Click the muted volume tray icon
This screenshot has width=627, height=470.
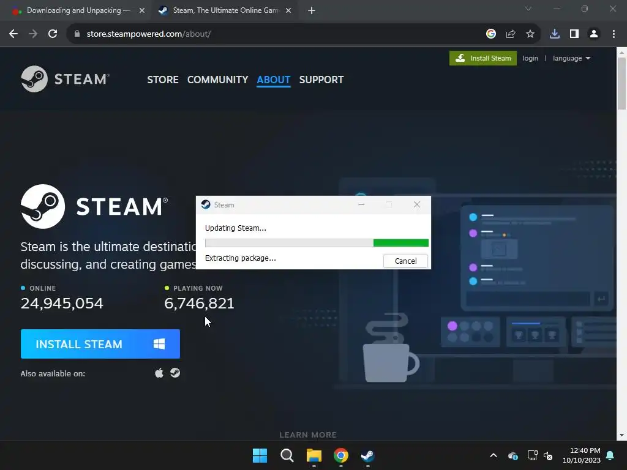[548, 455]
